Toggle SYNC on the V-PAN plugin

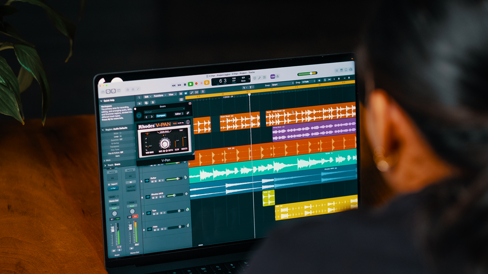pos(181,130)
